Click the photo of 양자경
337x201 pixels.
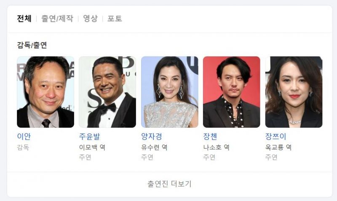point(170,92)
